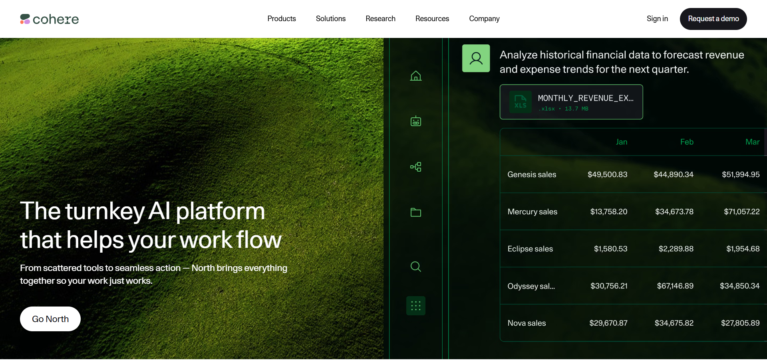Open the home icon in sidebar

[x=415, y=76]
